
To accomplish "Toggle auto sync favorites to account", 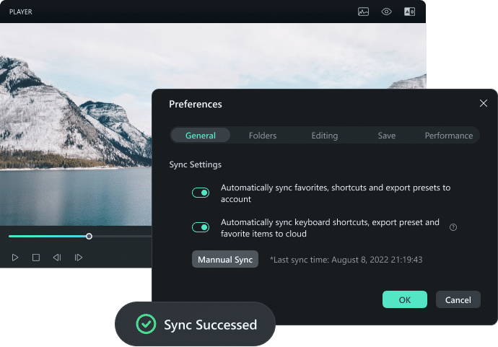I will click(201, 193).
